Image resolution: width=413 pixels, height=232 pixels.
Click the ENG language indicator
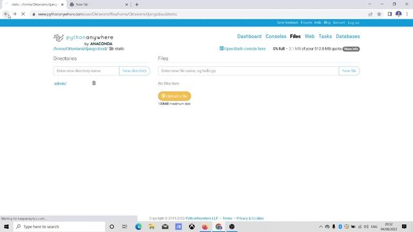374,226
